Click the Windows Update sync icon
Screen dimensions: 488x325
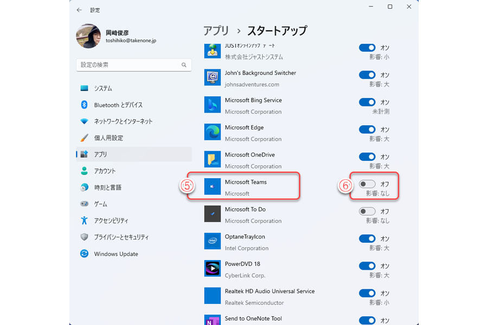(85, 253)
